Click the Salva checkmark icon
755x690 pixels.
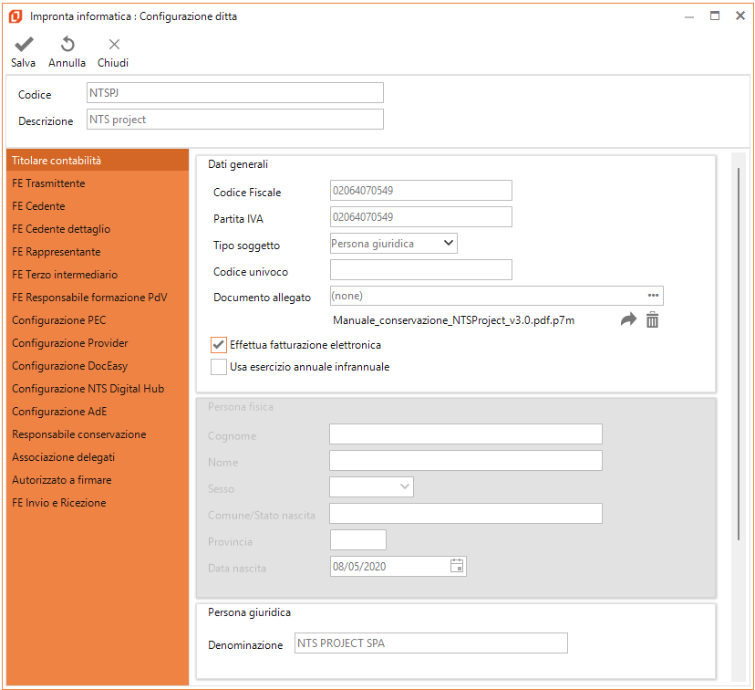(x=24, y=45)
